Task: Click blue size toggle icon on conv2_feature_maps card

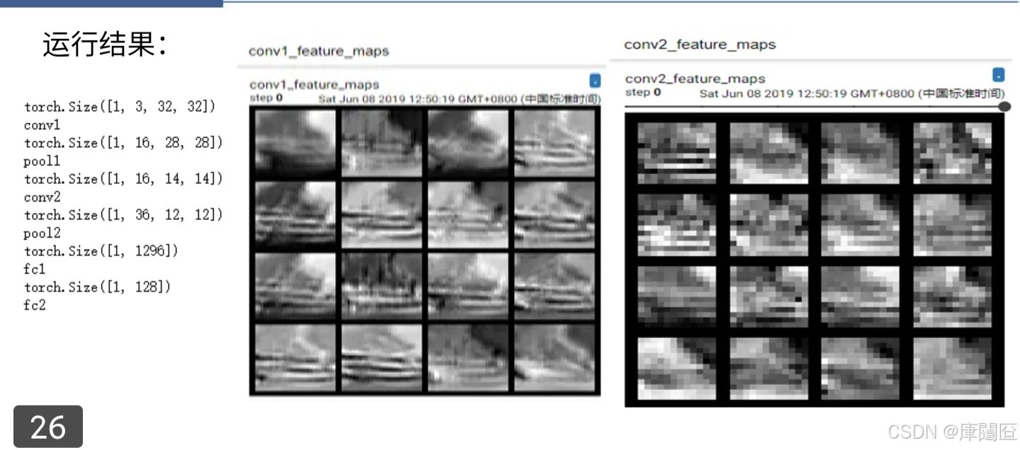Action: pyautogui.click(x=998, y=74)
